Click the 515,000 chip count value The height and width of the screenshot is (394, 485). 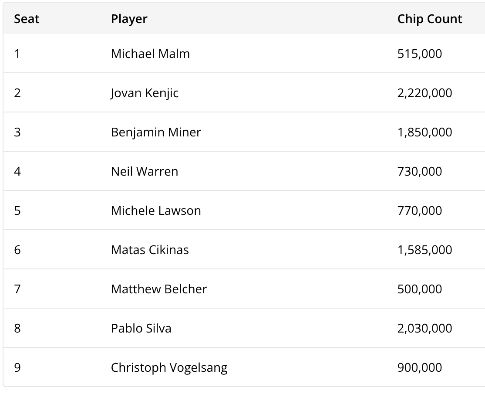[x=419, y=54]
